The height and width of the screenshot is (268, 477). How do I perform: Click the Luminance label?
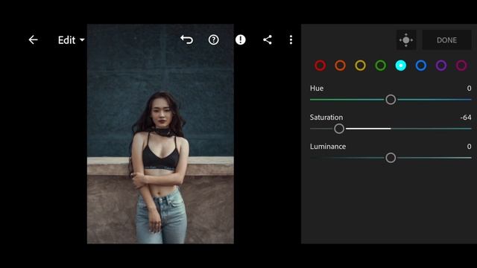[328, 147]
